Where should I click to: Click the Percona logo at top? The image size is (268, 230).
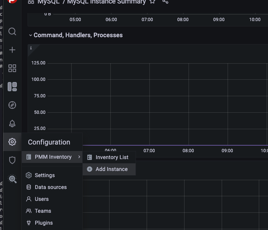12,2
